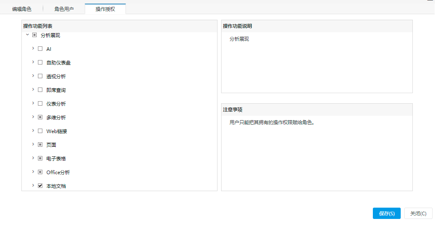Expand the 透视分析 node

pyautogui.click(x=33, y=76)
